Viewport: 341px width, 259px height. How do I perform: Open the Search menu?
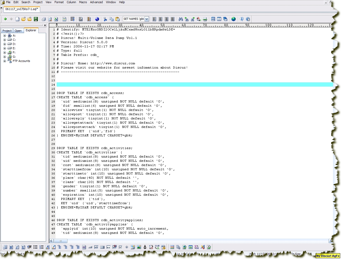pyautogui.click(x=26, y=2)
